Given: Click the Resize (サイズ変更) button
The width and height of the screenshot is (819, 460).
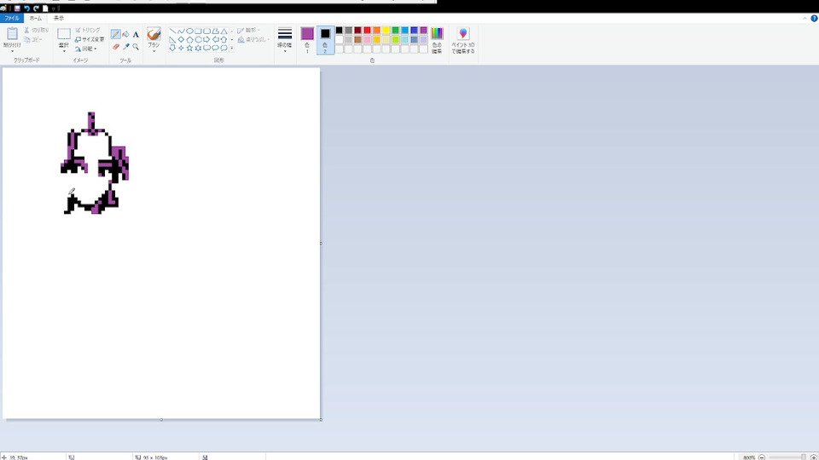Looking at the screenshot, I should pyautogui.click(x=90, y=40).
